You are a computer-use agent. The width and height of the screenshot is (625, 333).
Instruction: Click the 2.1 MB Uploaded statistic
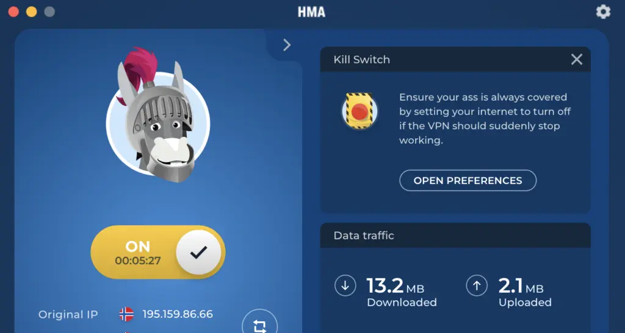(525, 292)
